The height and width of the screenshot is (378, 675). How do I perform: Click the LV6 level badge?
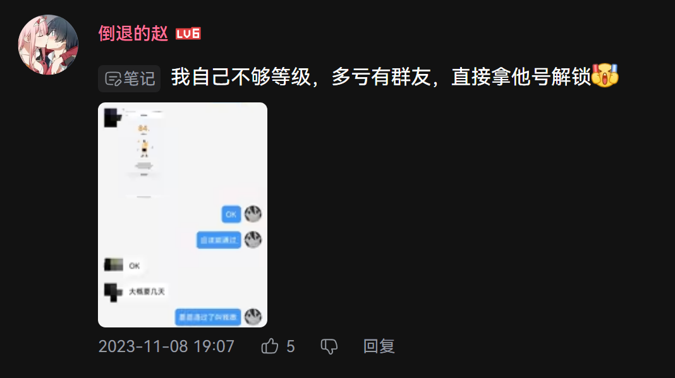(x=188, y=34)
